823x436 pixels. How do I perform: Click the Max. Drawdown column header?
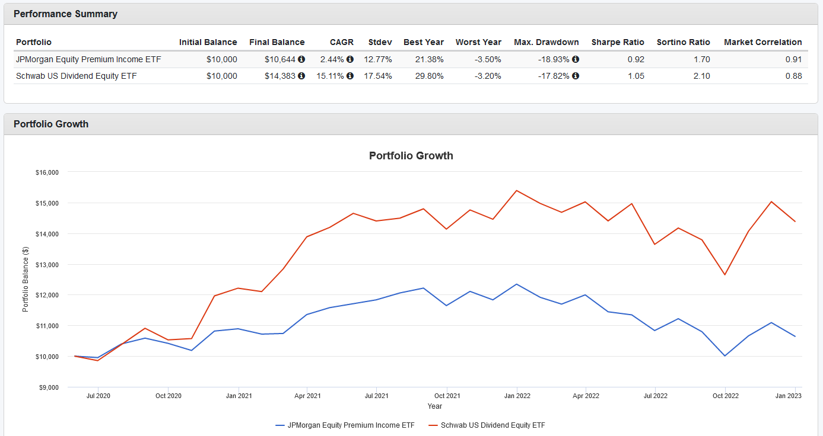pyautogui.click(x=546, y=42)
